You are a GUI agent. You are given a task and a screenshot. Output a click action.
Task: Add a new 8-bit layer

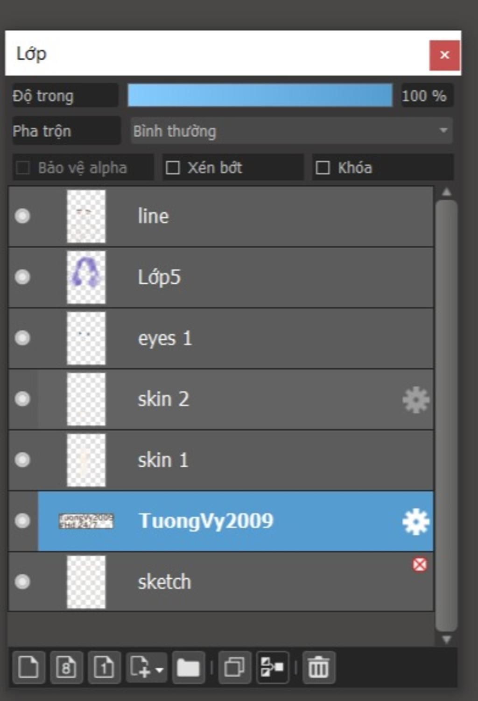[66, 667]
